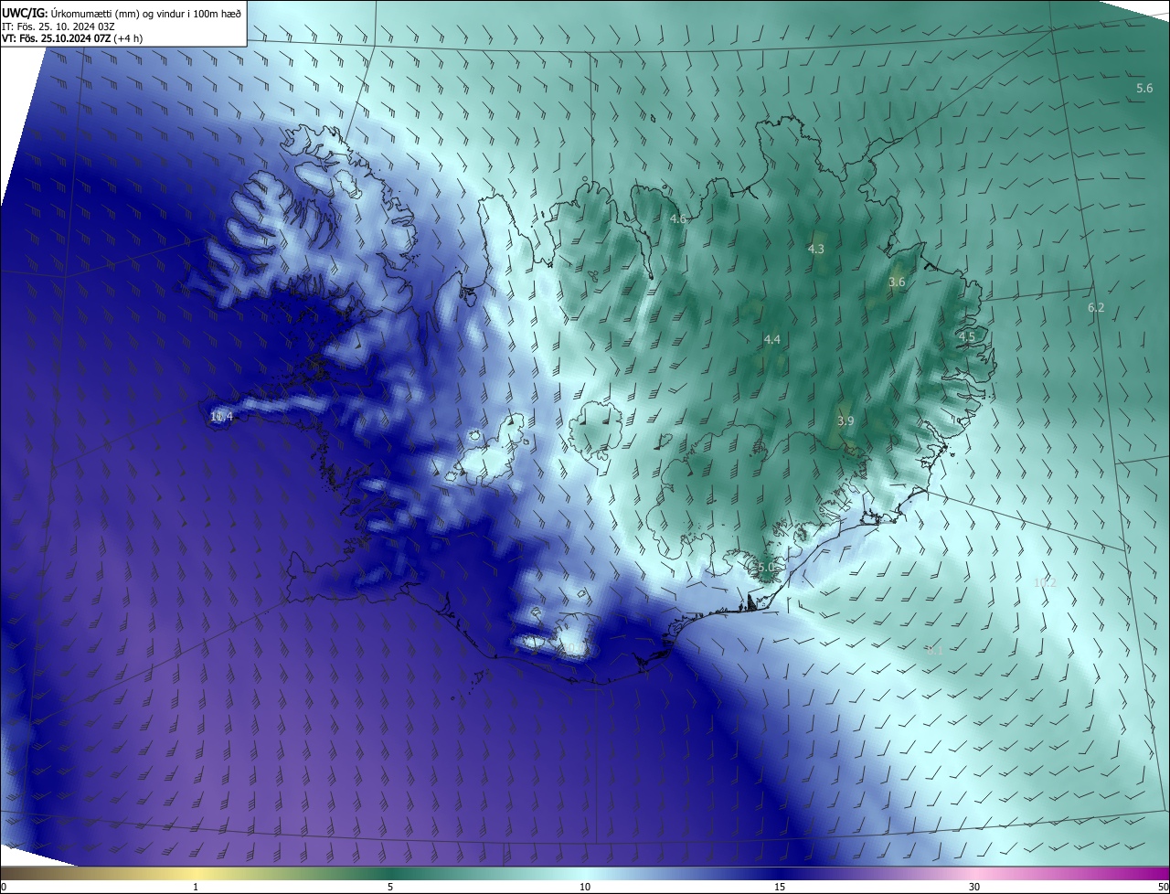The height and width of the screenshot is (894, 1170).
Task: Click the 6.2 value off the east coast
Action: coord(1096,307)
